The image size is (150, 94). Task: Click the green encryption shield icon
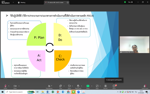pyautogui.click(x=125, y=2)
